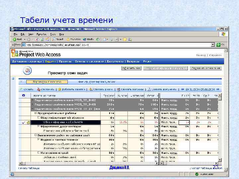Collapse Предварительные работы group
The width and height of the screenshot is (239, 179).
pyautogui.click(x=36, y=113)
